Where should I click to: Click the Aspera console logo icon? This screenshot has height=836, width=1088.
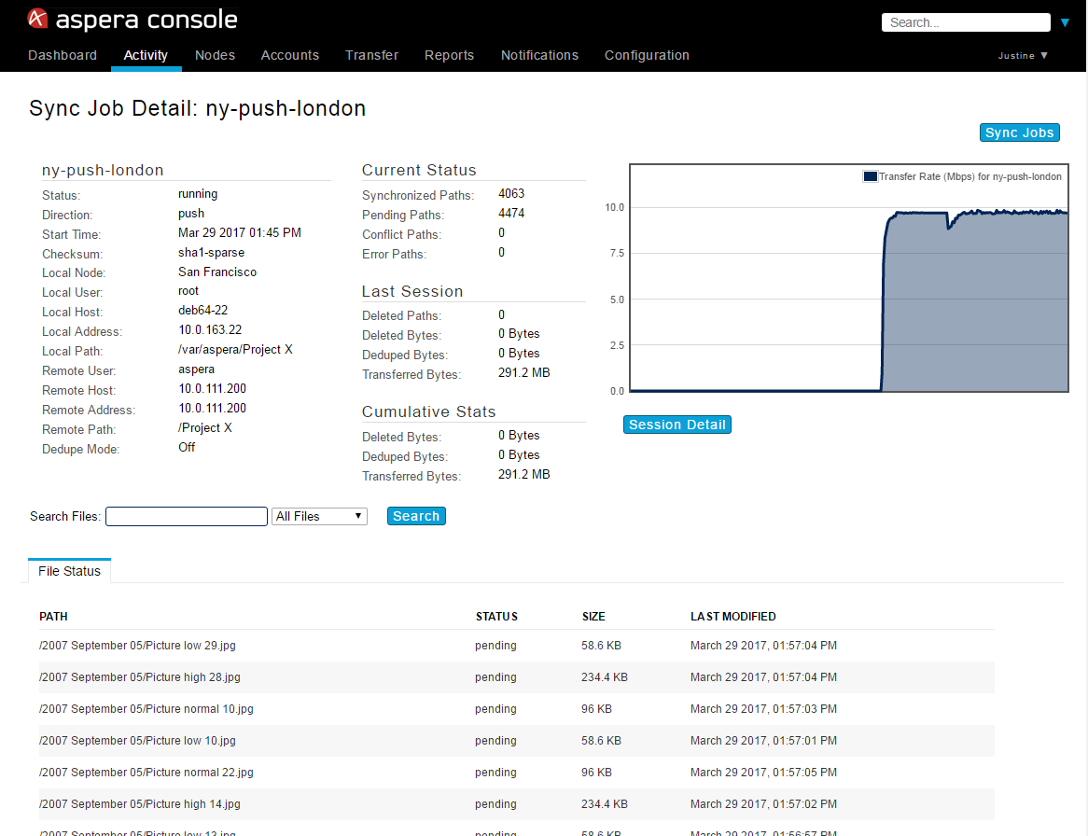point(38,19)
